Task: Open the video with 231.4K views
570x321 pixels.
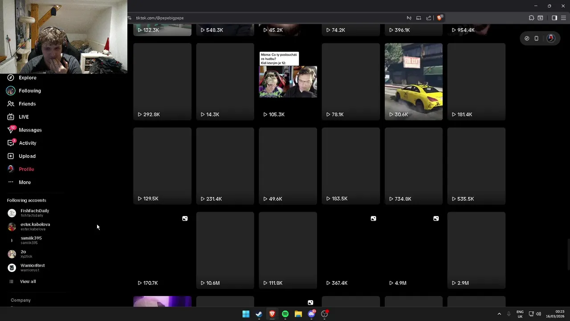Action: coord(225,166)
